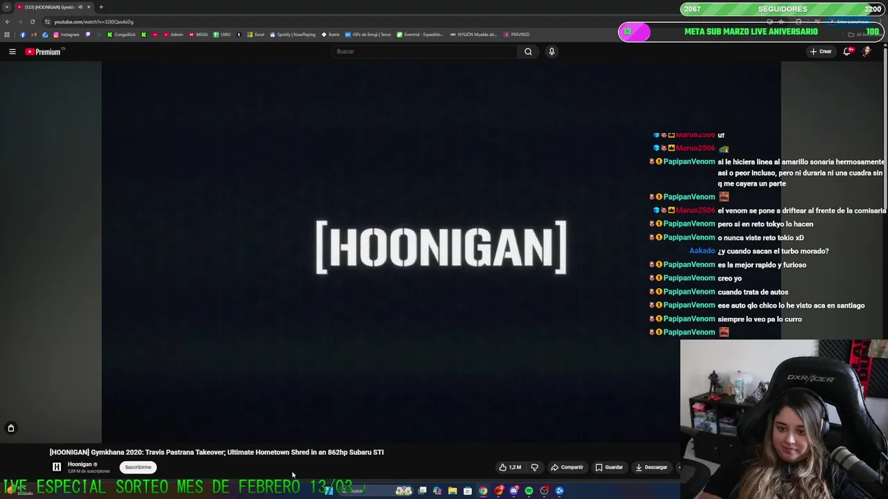
Task: Open the GIFs de Emoji Tenor bookmark
Action: [368, 35]
